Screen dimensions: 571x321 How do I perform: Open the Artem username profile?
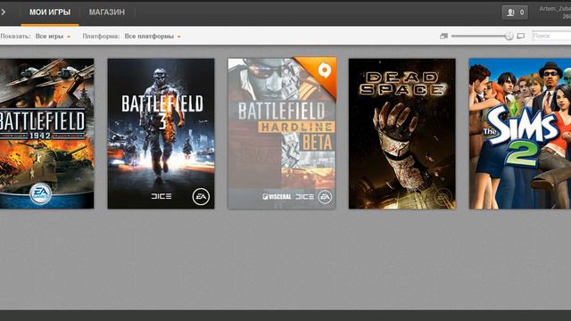555,9
